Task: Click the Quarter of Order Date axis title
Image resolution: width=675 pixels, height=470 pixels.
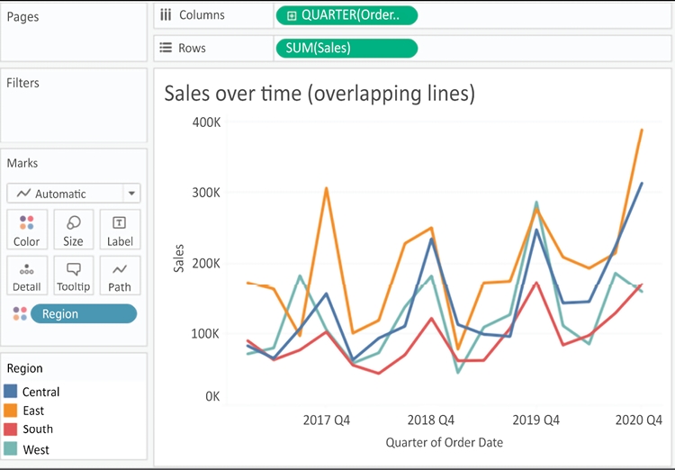Action: 444,442
